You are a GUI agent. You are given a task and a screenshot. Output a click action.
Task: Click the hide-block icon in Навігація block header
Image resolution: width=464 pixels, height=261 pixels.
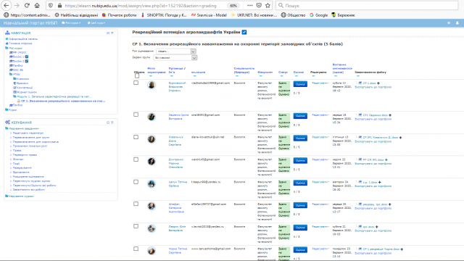point(108,33)
